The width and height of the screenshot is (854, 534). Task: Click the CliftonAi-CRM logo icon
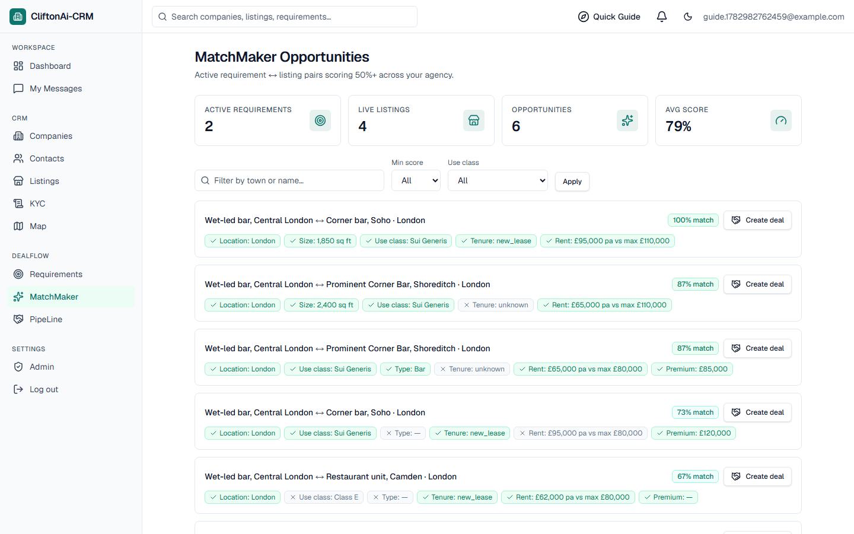pyautogui.click(x=18, y=17)
